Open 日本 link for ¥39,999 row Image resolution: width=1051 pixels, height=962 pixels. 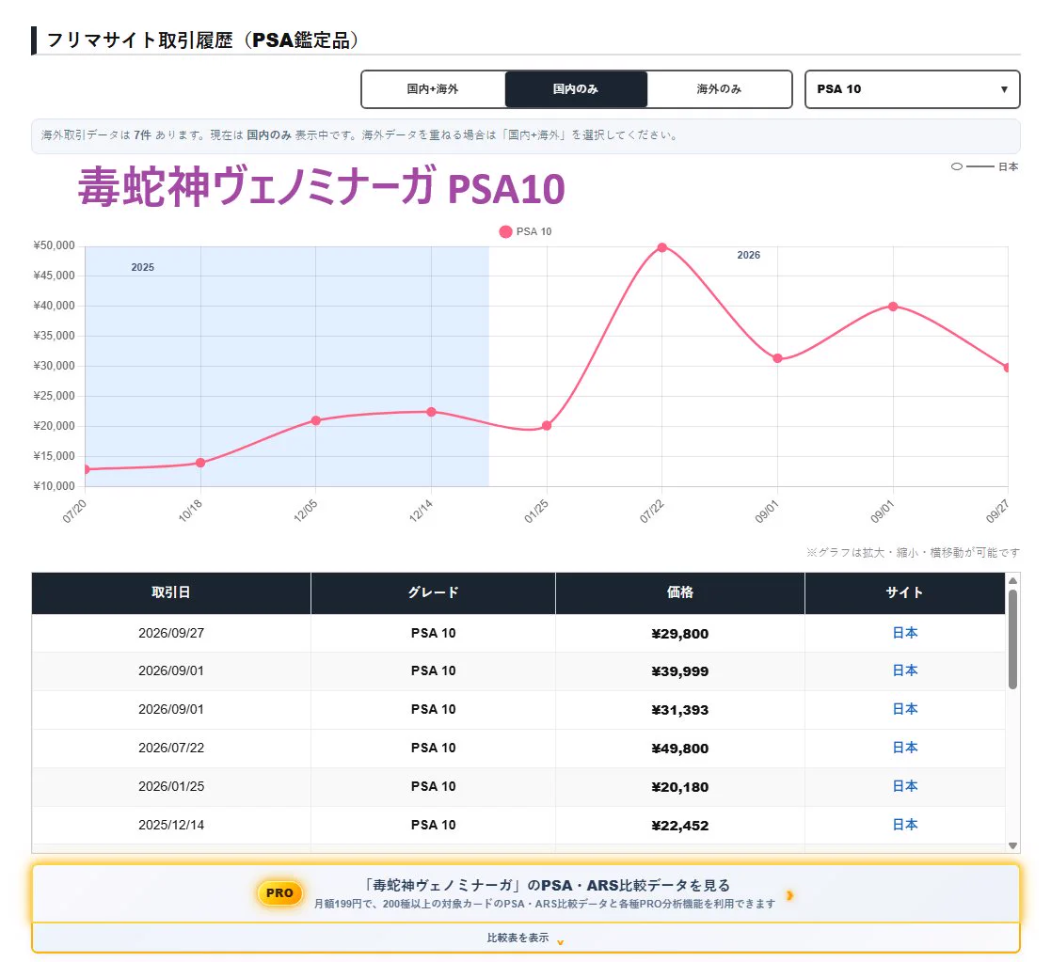pyautogui.click(x=904, y=670)
